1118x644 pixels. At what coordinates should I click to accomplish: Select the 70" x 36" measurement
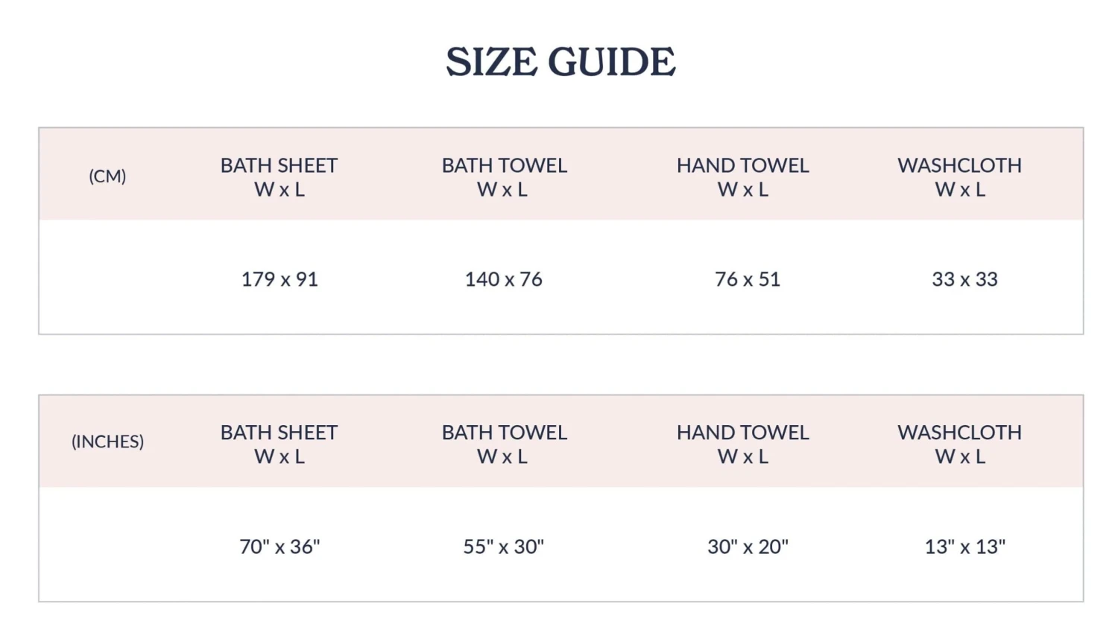pos(279,546)
